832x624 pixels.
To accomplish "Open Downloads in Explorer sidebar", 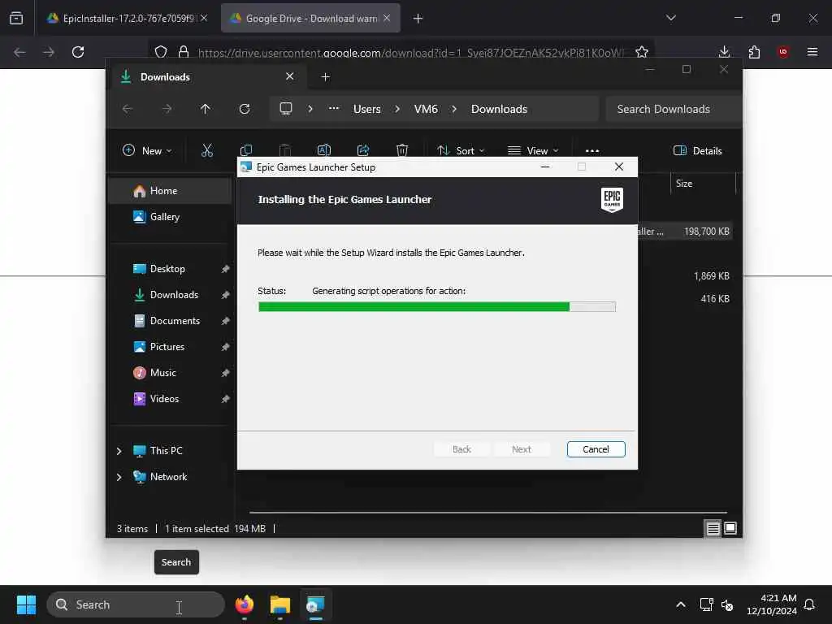I will (x=170, y=294).
